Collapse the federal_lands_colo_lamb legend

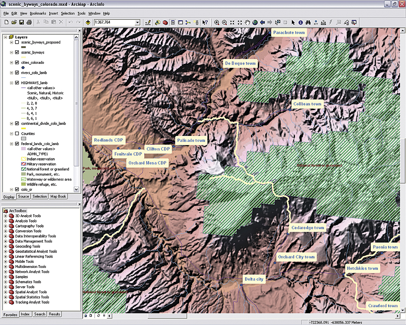11,143
